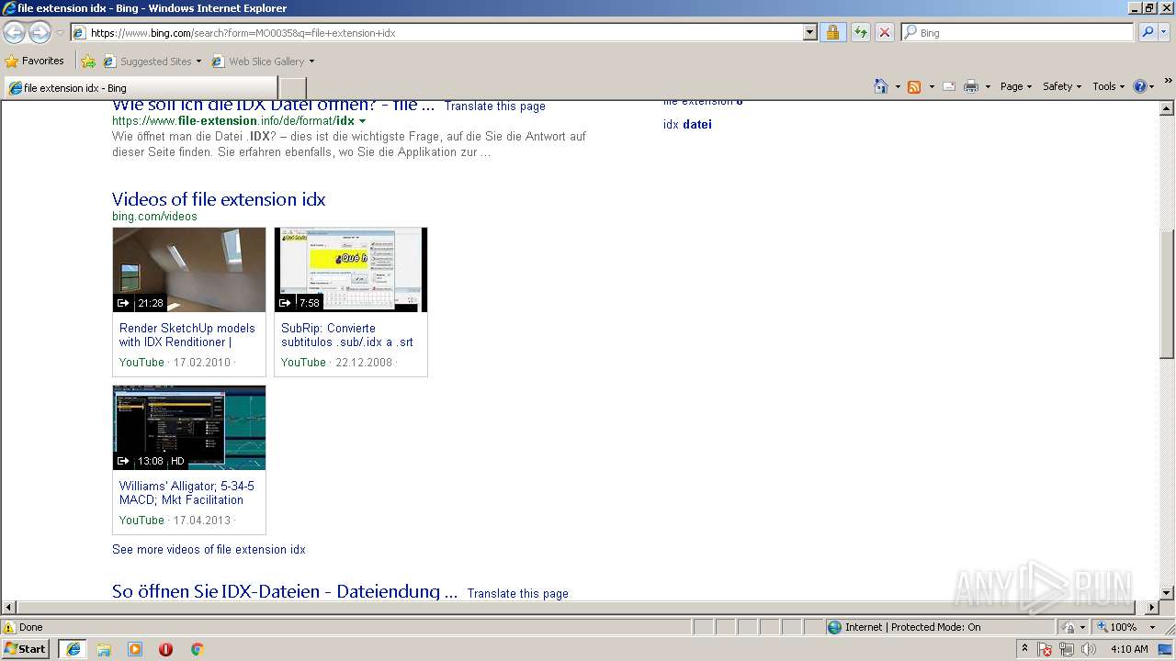Open the Recent Pages dropdown arrow
The height and width of the screenshot is (661, 1176).
coord(60,32)
